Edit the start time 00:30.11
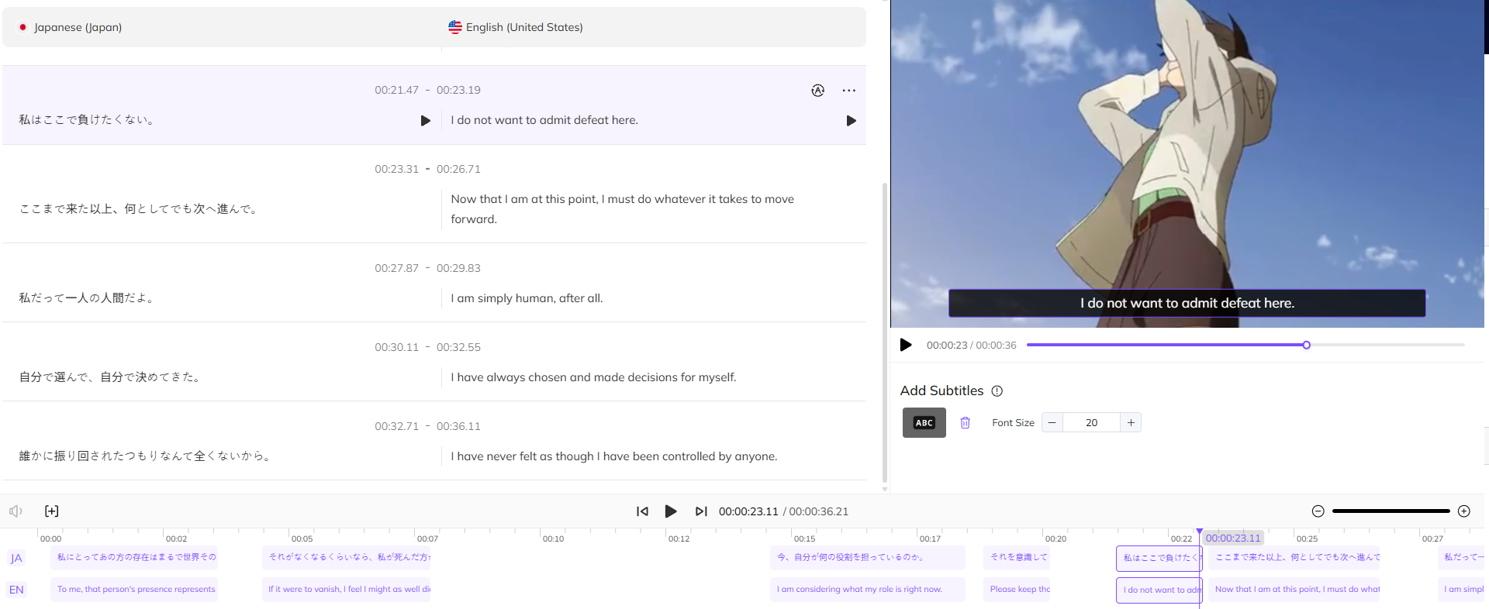Viewport: 1489px width, 609px height. (396, 347)
